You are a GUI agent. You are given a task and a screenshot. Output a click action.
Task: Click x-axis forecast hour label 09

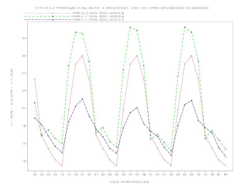tap(55, 174)
